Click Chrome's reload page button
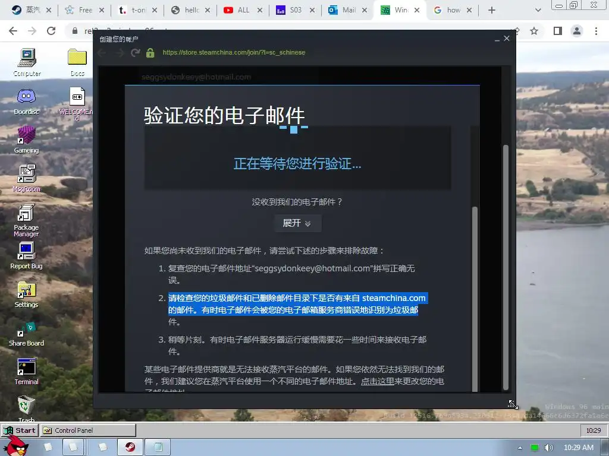 (x=51, y=31)
